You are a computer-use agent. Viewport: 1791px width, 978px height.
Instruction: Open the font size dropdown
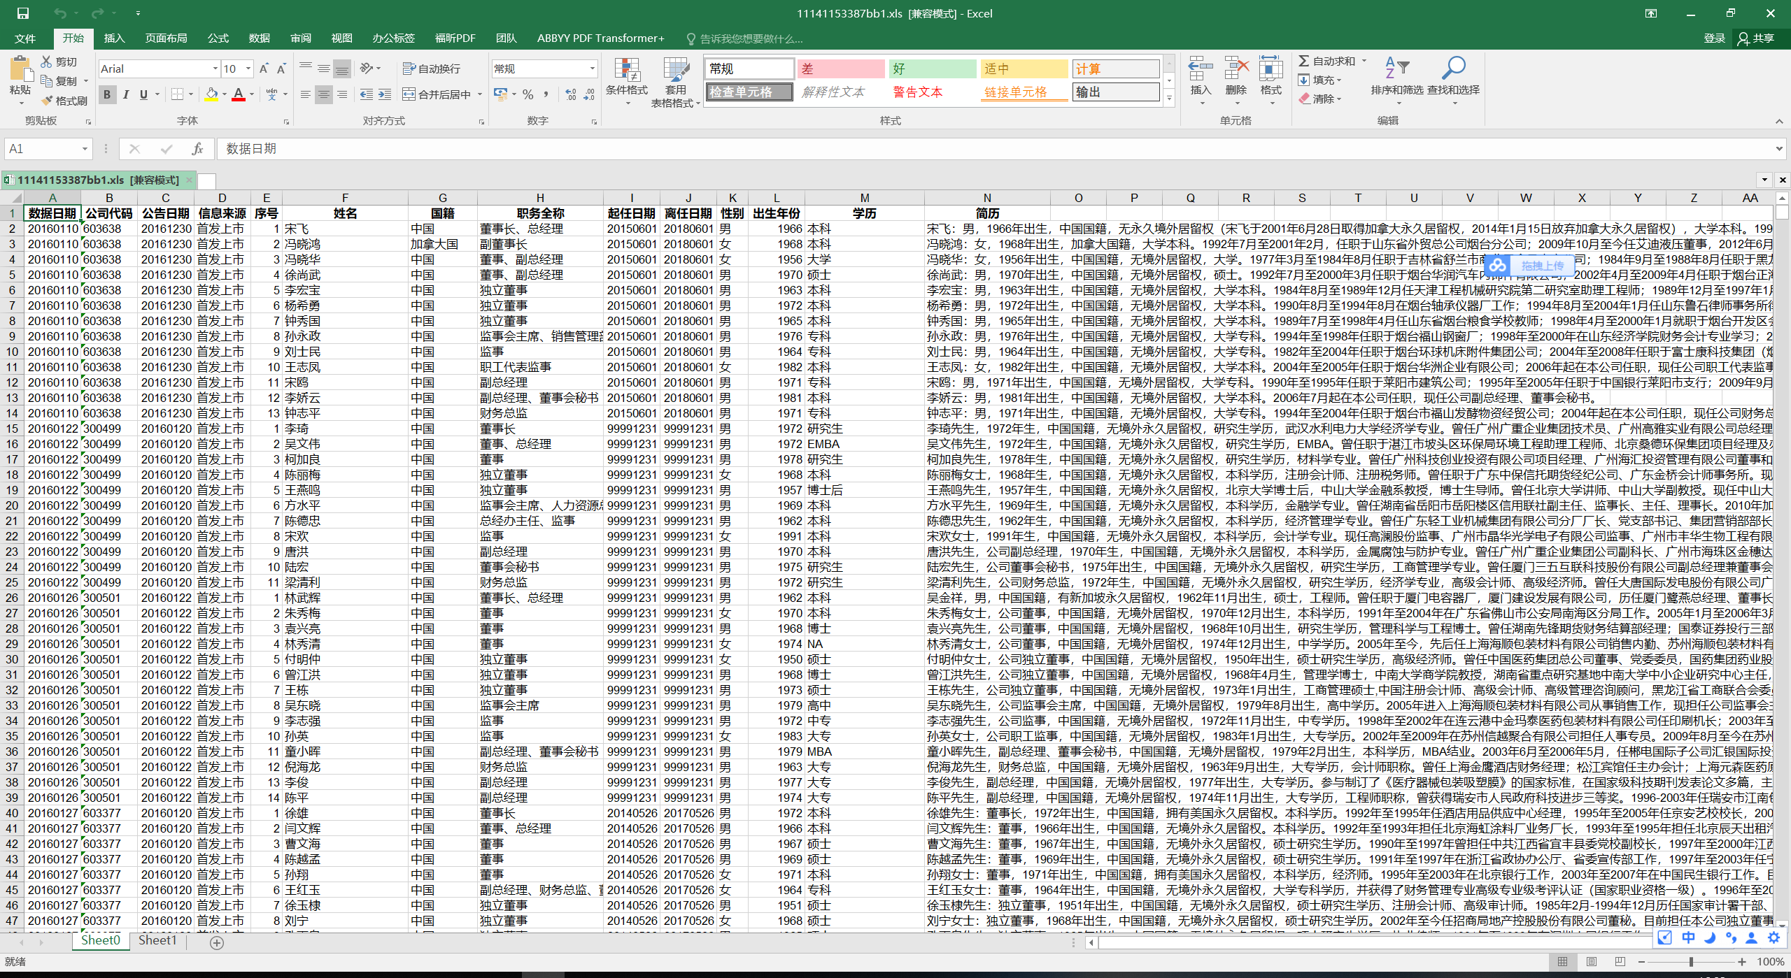(248, 69)
